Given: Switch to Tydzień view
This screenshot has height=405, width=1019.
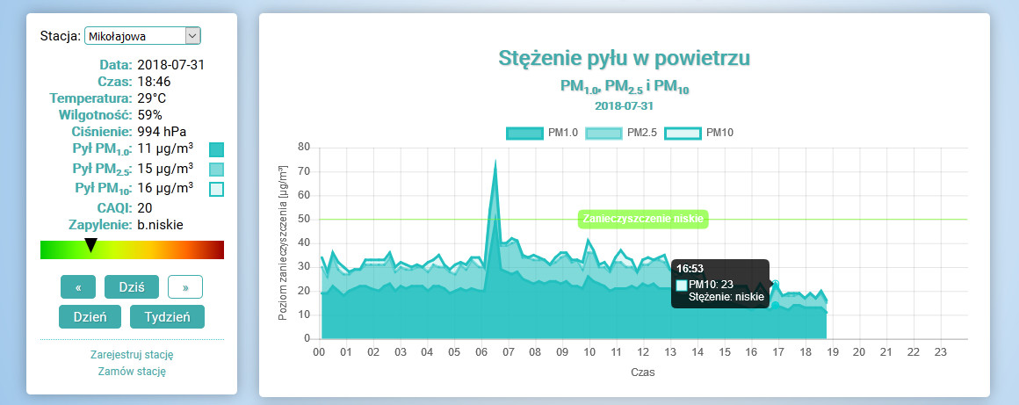Looking at the screenshot, I should (167, 317).
